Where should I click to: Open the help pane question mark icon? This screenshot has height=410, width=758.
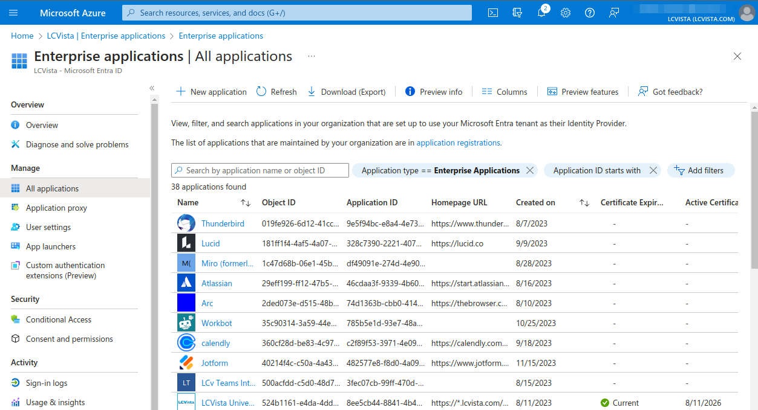[x=589, y=12]
